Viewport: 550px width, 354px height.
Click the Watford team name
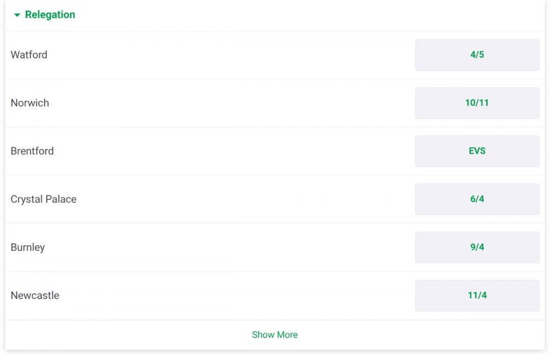pyautogui.click(x=29, y=55)
